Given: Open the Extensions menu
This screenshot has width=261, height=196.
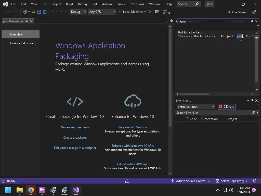Looking at the screenshot, I should [x=137, y=4].
